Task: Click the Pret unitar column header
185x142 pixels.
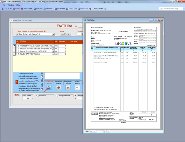Action: pyautogui.click(x=74, y=42)
